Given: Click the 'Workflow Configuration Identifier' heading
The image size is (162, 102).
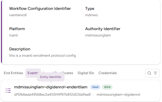Looking at the screenshot, I should pos(40,9).
